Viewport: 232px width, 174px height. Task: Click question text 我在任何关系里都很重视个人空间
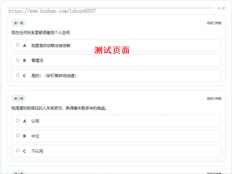(41, 33)
